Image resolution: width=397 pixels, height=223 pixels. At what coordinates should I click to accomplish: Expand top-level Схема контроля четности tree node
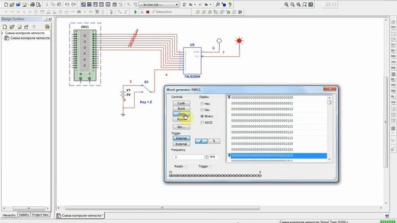(x=2, y=33)
